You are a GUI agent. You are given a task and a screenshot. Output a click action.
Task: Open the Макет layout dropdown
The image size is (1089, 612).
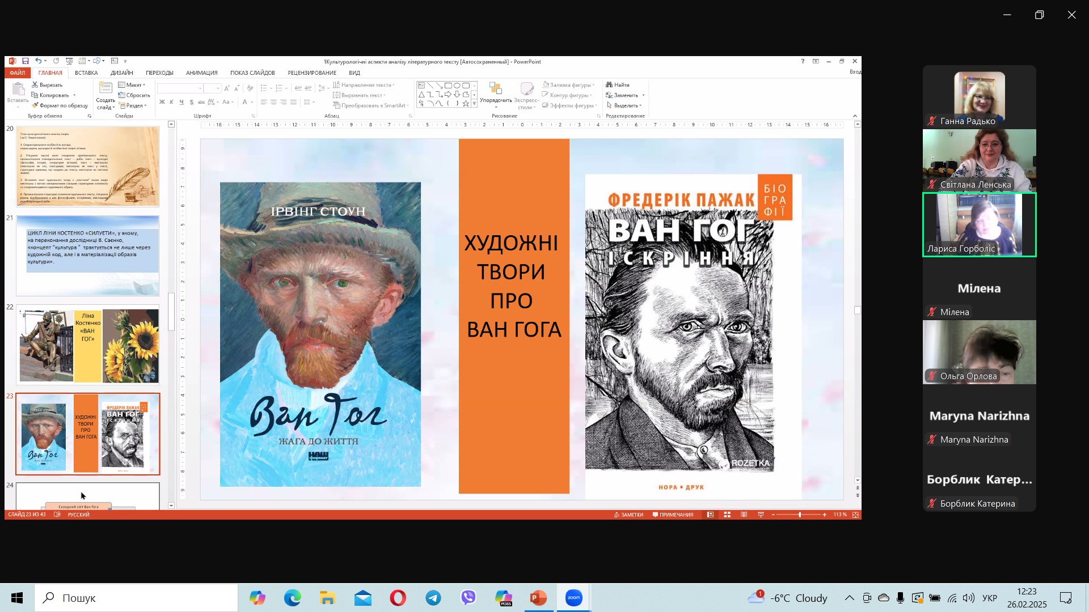coord(132,85)
